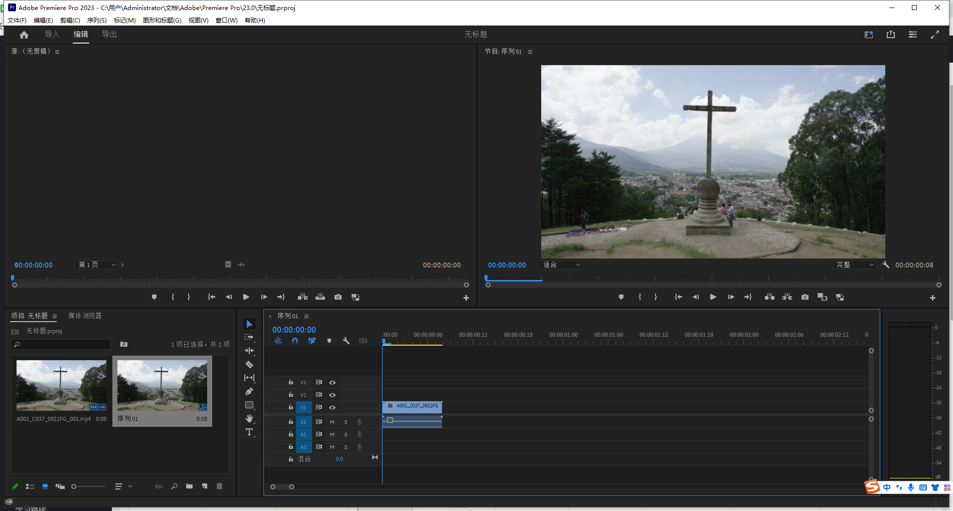Toggle linked selection in timeline

tap(312, 341)
